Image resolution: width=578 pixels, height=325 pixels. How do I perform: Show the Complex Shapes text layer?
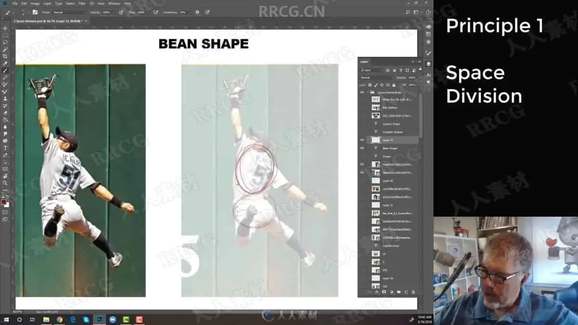pyautogui.click(x=362, y=132)
